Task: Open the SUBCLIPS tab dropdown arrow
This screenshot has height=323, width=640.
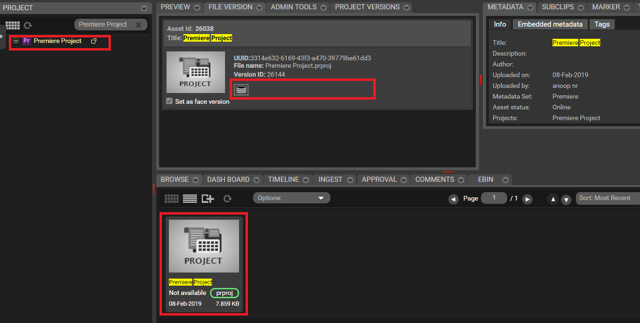Action: [x=581, y=7]
